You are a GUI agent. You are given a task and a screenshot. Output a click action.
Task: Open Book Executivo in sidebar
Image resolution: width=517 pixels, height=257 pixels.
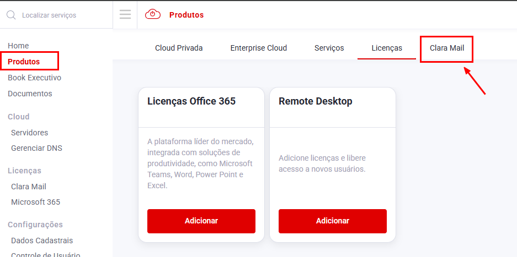click(x=34, y=78)
